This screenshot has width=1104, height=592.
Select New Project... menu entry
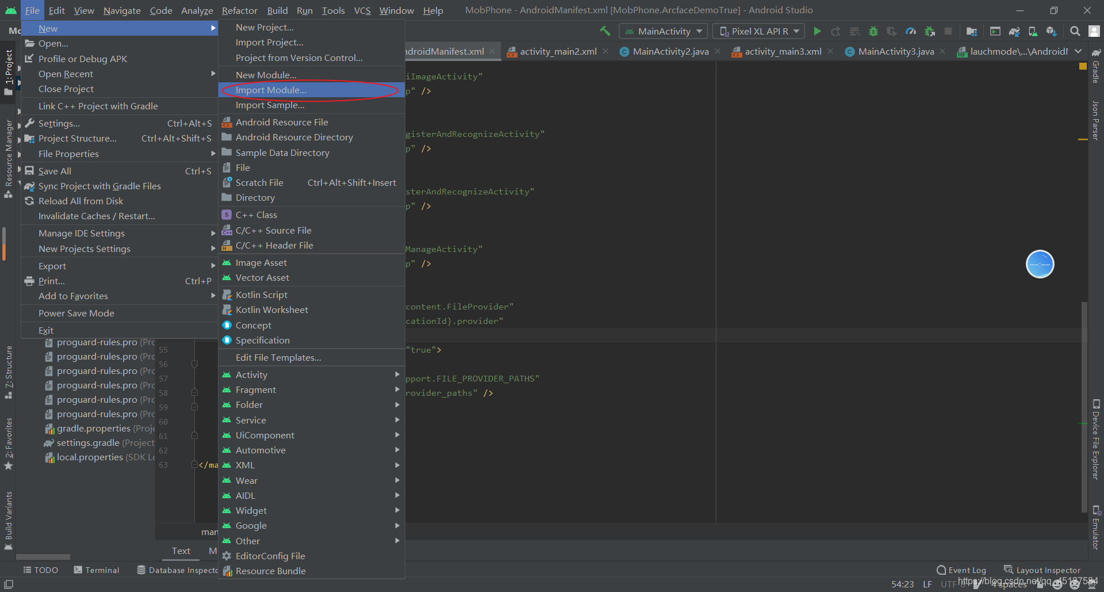[x=312, y=27]
